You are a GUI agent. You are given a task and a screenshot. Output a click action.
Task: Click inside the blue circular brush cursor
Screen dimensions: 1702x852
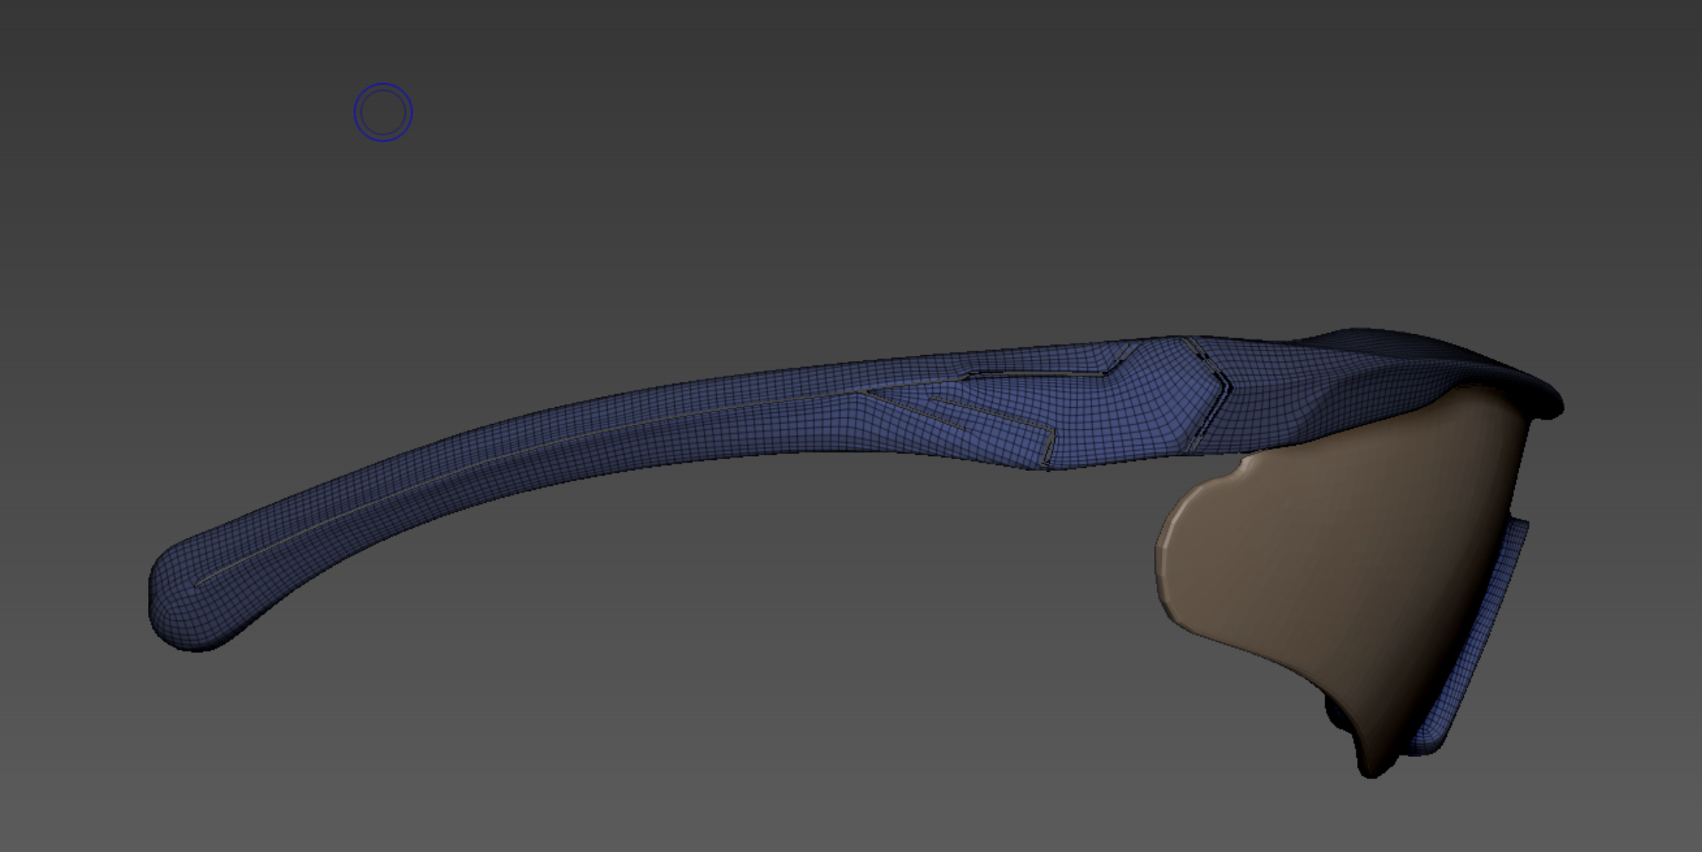(x=383, y=112)
